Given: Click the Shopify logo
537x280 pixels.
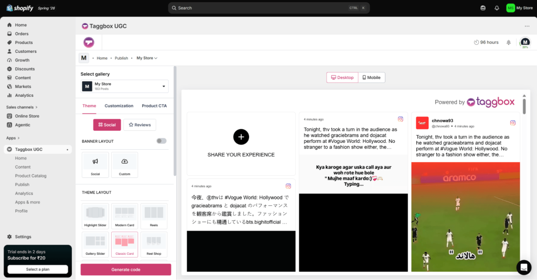Looking at the screenshot, I should click(x=20, y=8).
